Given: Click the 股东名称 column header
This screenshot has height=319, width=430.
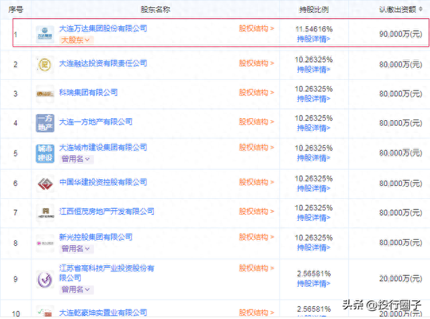Looking at the screenshot, I should click(155, 9).
